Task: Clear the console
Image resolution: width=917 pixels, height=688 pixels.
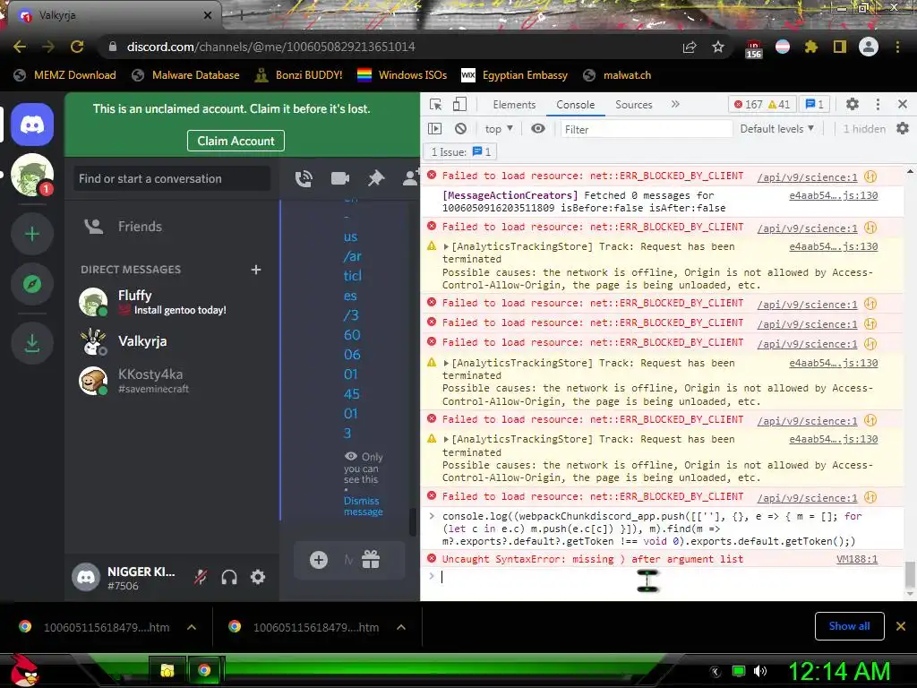Action: point(461,128)
